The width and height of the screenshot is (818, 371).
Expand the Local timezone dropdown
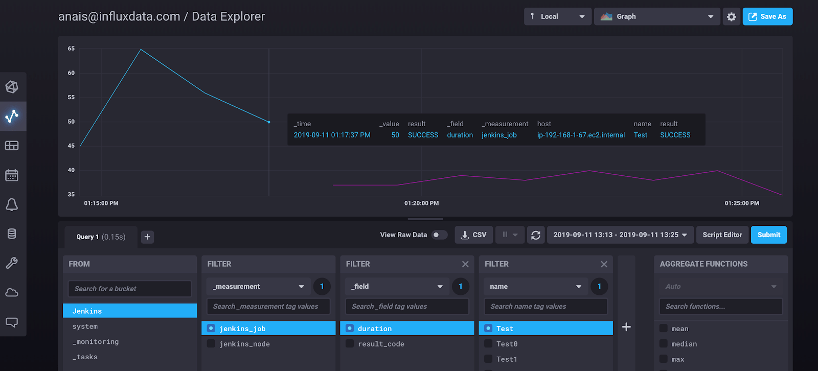[x=557, y=17]
